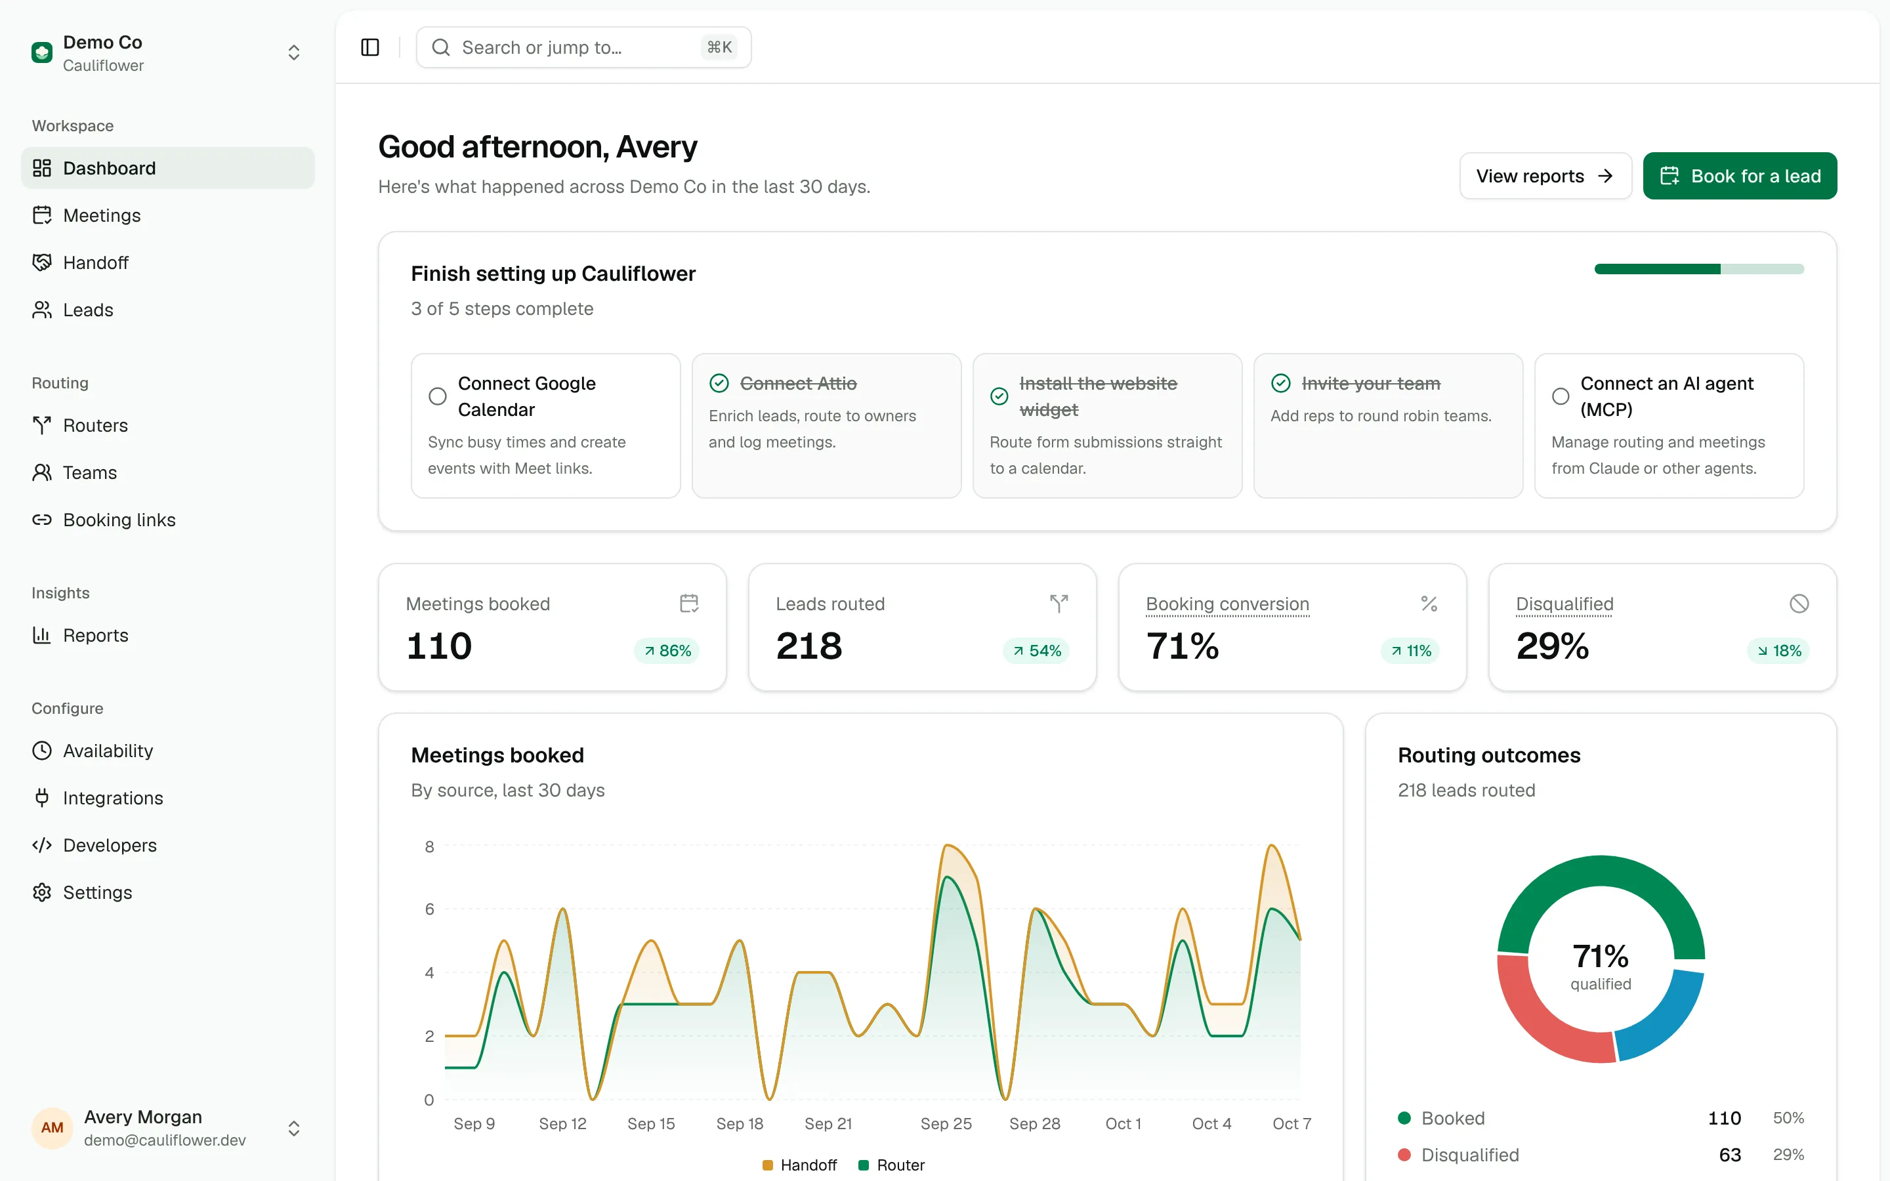Click the Developers code brackets icon
The height and width of the screenshot is (1181, 1890).
[x=42, y=845]
